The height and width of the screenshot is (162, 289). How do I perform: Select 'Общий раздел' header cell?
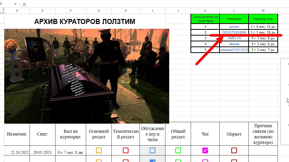click(178, 134)
